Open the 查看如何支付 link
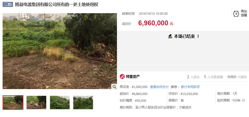This screenshot has width=249, height=117. point(159,87)
